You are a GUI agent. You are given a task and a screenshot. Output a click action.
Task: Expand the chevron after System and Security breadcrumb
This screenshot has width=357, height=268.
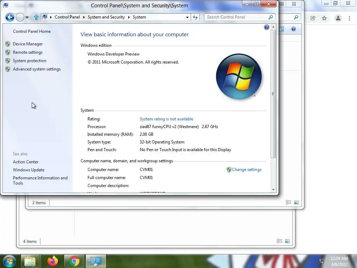tap(129, 17)
